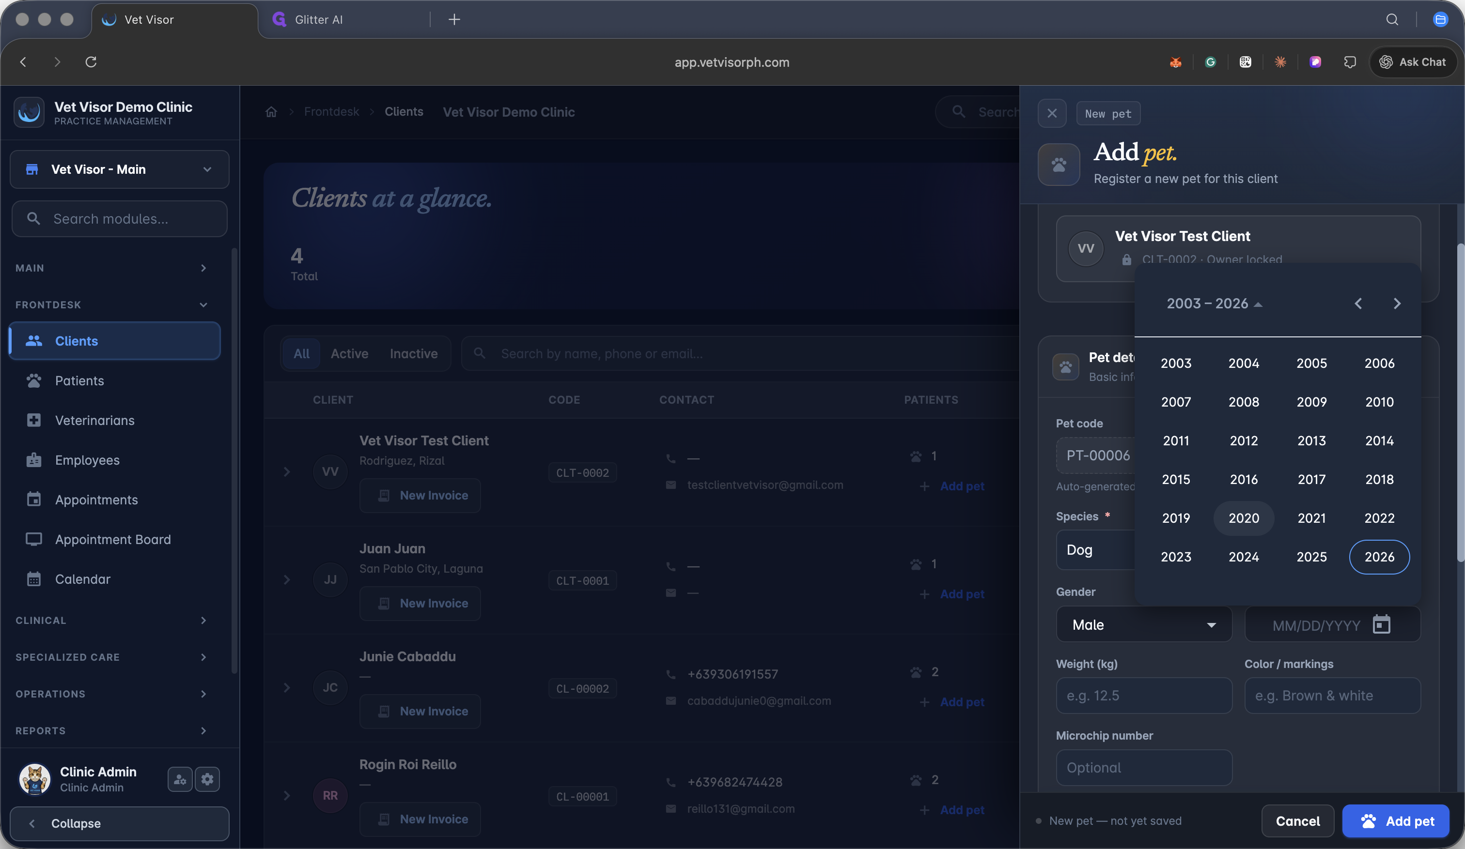Open Veterinarians in the sidebar
Viewport: 1465px width, 849px height.
114,421
